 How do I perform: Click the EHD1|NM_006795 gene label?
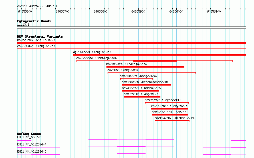click(x=29, y=137)
